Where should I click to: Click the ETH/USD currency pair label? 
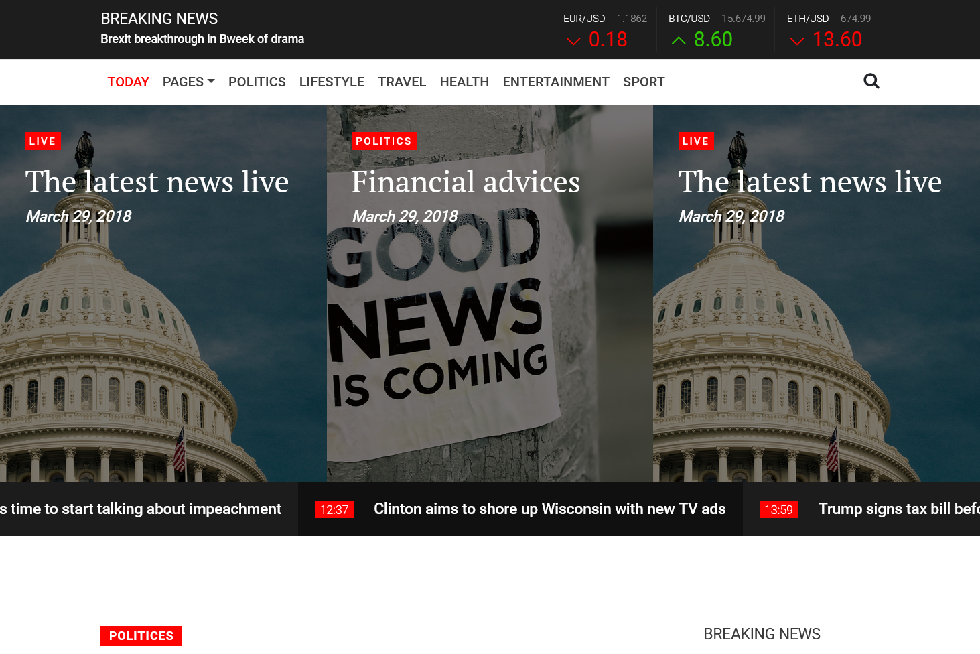pos(808,19)
